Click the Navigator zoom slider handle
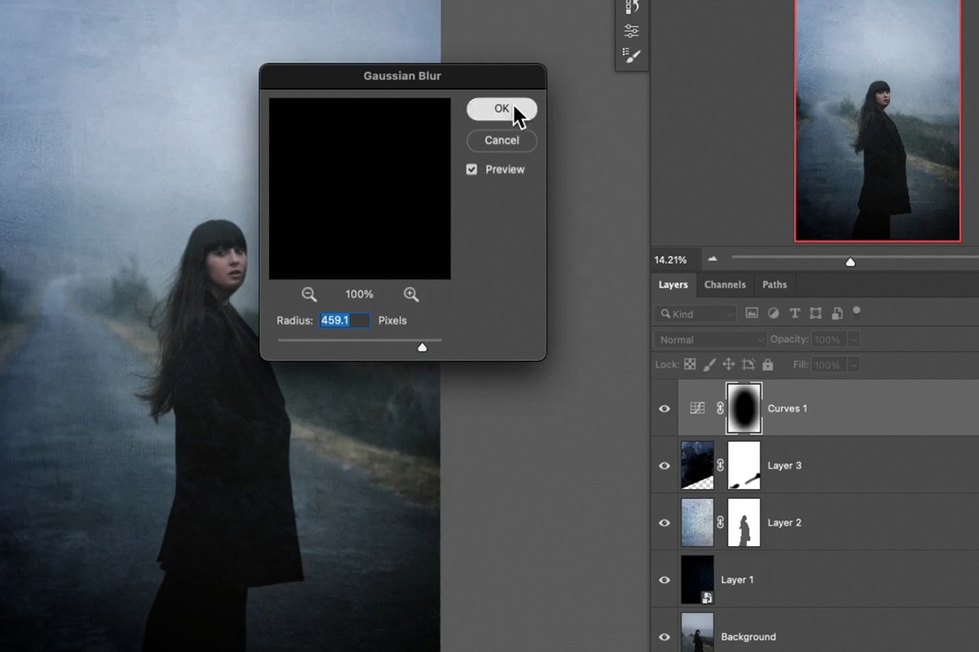The height and width of the screenshot is (652, 979). click(x=850, y=262)
